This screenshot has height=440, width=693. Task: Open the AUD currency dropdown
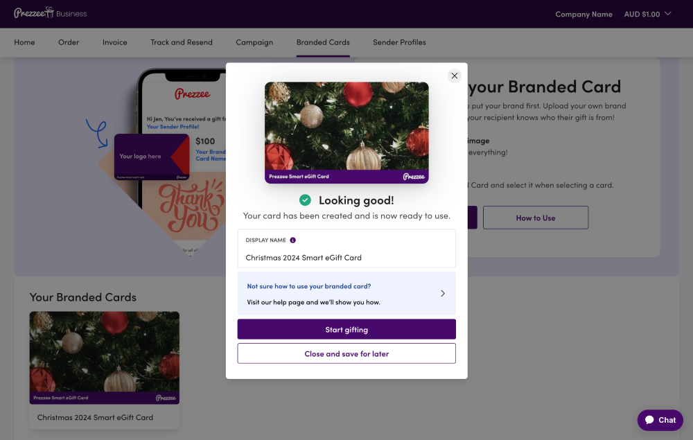(646, 13)
